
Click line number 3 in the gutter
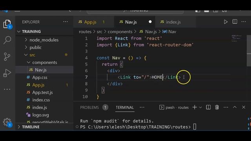click(x=86, y=51)
